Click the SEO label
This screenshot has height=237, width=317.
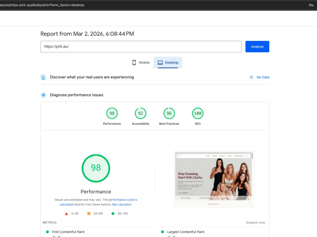[198, 124]
